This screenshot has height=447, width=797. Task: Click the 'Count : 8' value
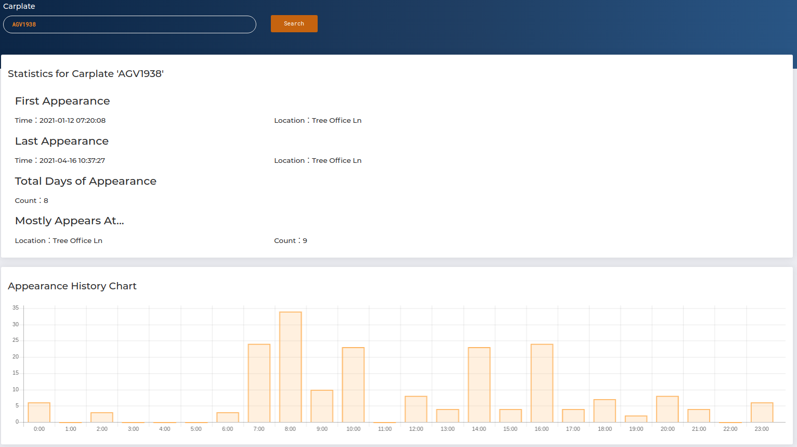coord(32,200)
